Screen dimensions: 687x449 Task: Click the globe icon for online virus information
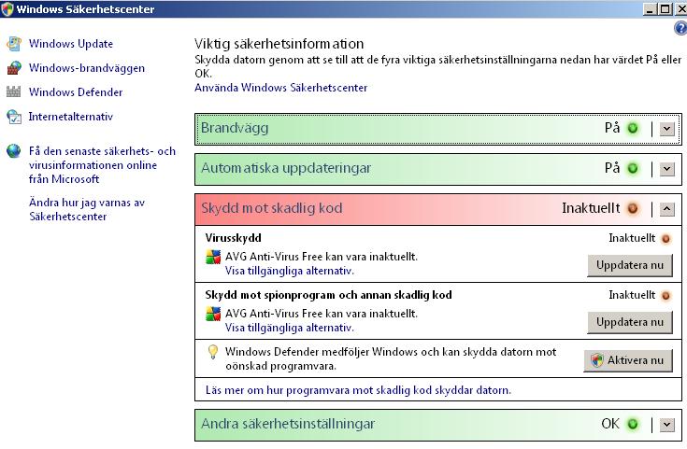[14, 151]
